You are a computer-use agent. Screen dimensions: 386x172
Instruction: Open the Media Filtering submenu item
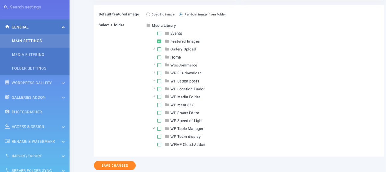(28, 55)
